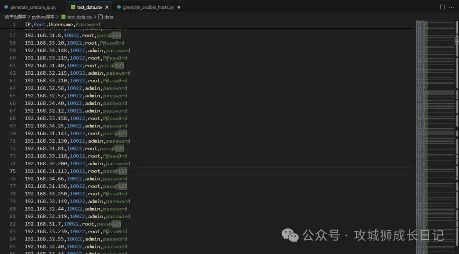This screenshot has height=254, width=459.
Task: Expand the 清单&脚本 breadcrumb folder
Action: point(15,17)
